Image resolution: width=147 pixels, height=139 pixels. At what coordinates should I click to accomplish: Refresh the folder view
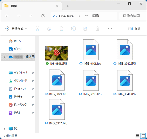[x=43, y=16]
